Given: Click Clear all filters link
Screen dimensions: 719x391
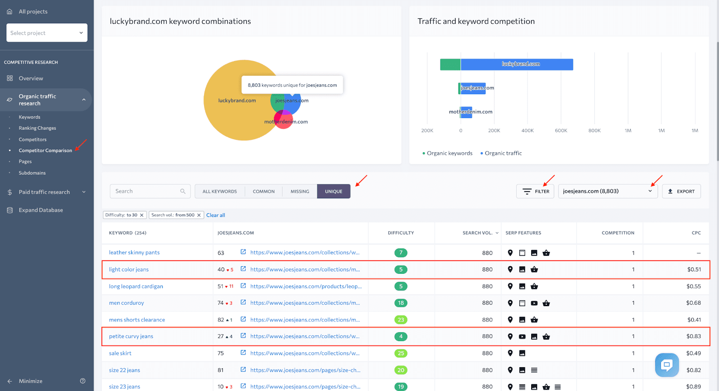Looking at the screenshot, I should coord(216,215).
